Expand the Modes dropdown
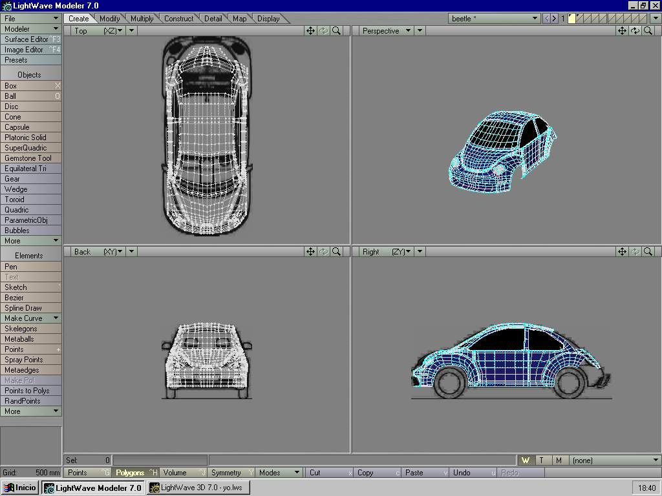The height and width of the screenshot is (496, 662). [x=279, y=473]
